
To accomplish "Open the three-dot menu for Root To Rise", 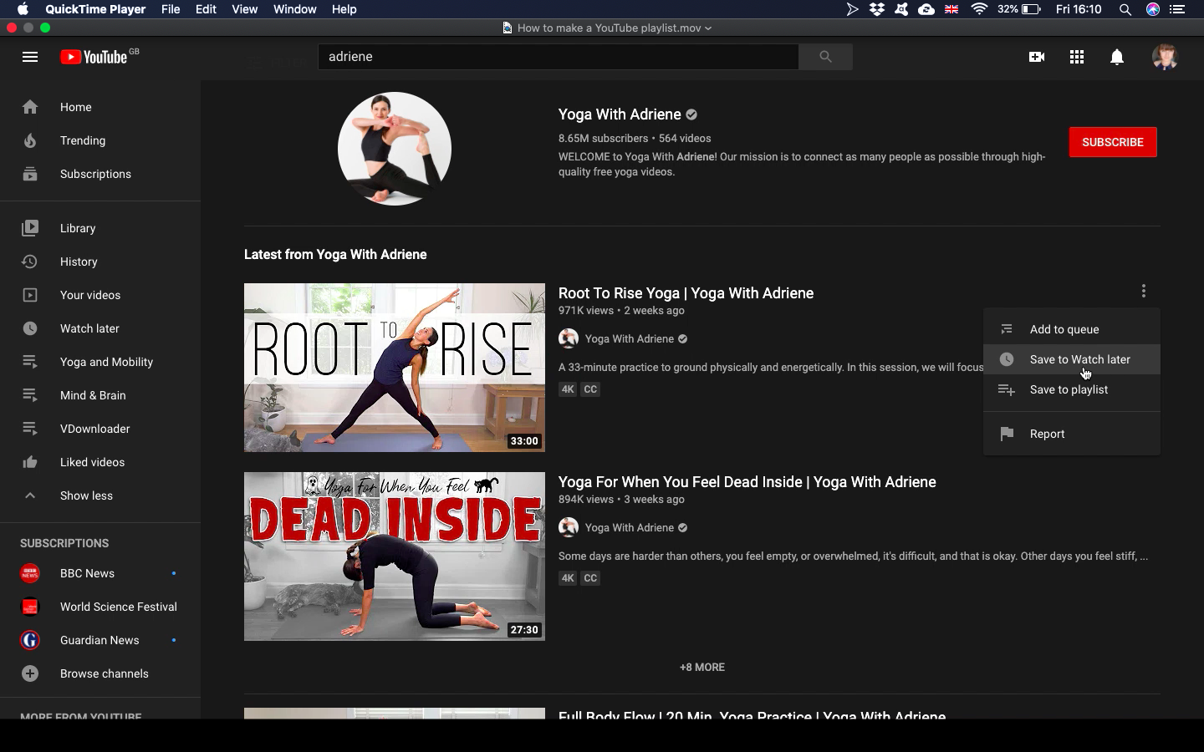I will pyautogui.click(x=1144, y=291).
